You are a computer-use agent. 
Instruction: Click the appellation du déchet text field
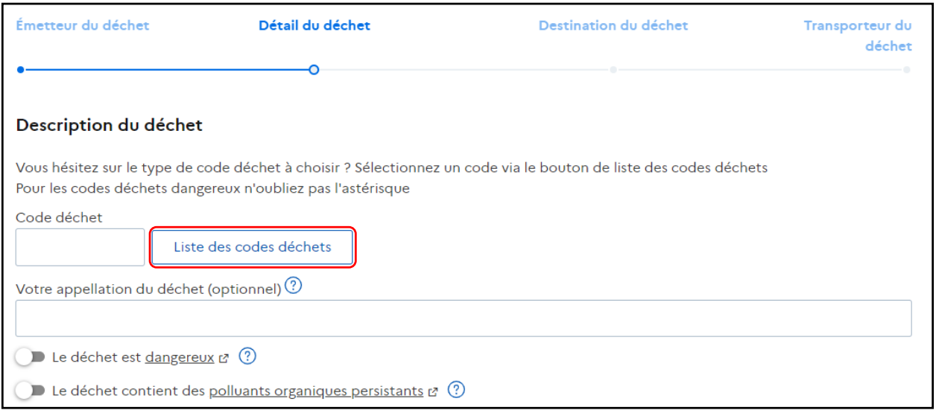coord(464,318)
